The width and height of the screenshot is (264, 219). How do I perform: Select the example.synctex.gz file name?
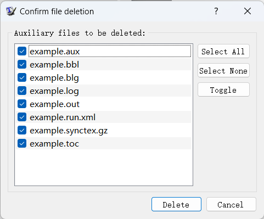tap(69, 131)
